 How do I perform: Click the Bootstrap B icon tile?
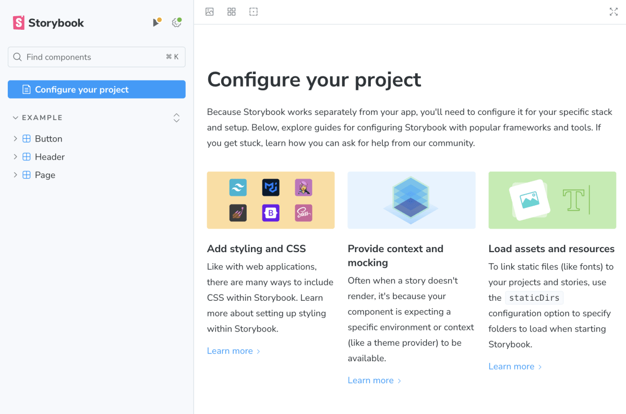click(x=271, y=212)
